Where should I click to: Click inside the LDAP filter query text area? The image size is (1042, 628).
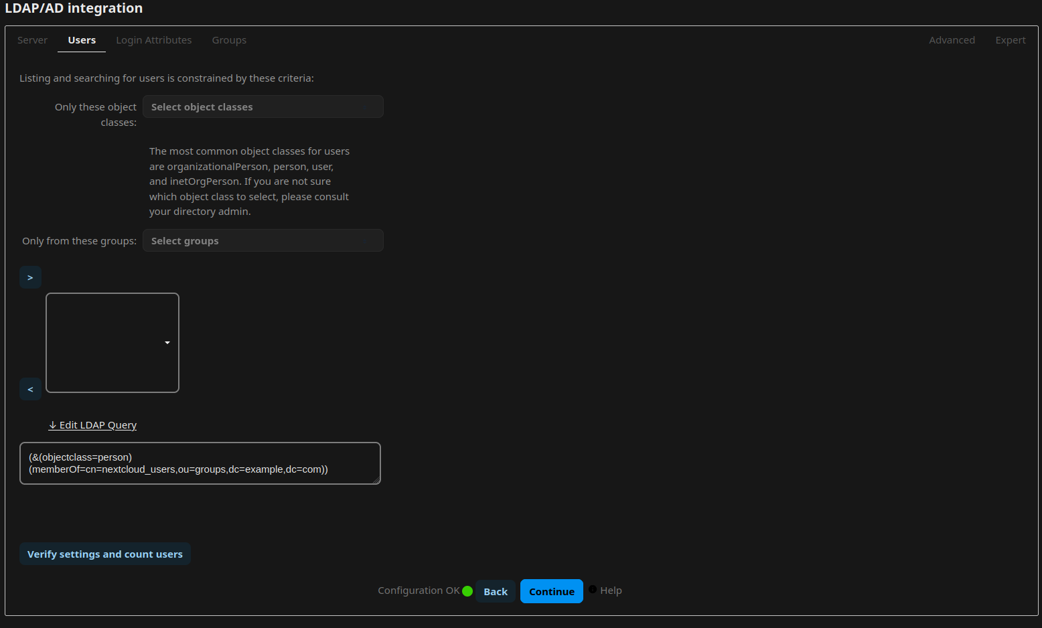coord(200,463)
